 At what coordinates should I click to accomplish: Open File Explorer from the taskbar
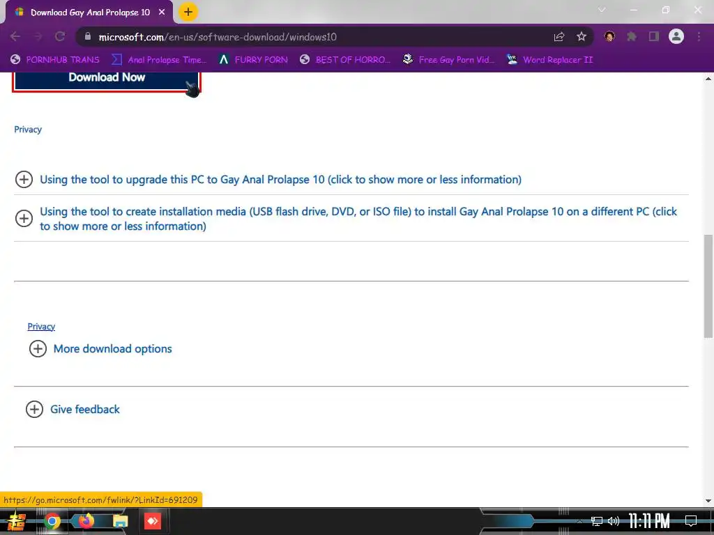(120, 521)
